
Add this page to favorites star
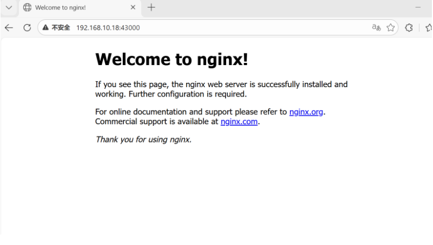[x=390, y=28]
